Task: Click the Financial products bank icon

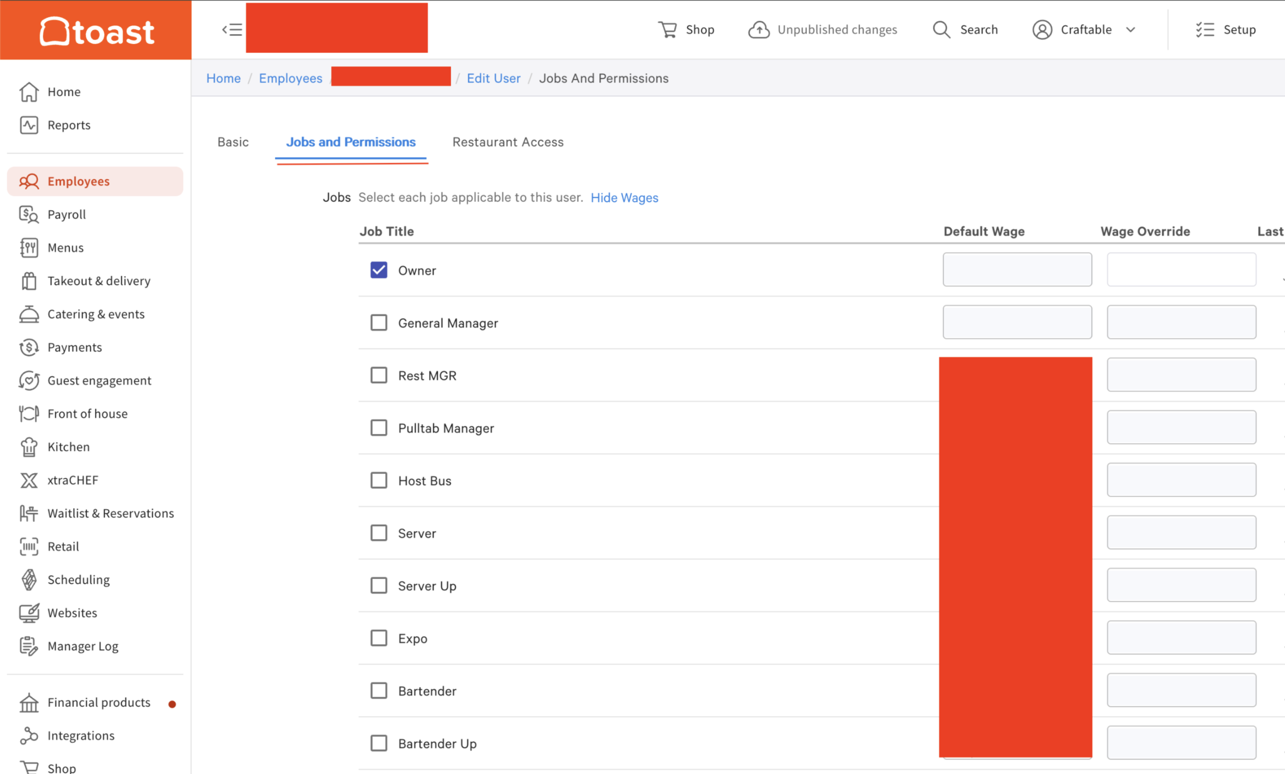Action: (x=29, y=702)
